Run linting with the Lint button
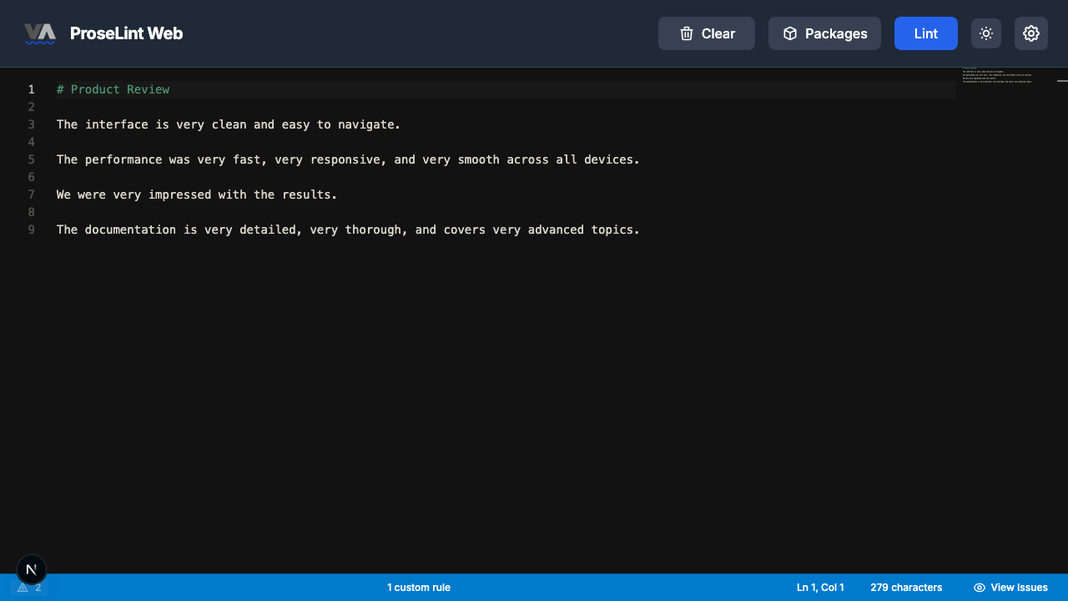Image resolution: width=1068 pixels, height=601 pixels. coord(926,33)
